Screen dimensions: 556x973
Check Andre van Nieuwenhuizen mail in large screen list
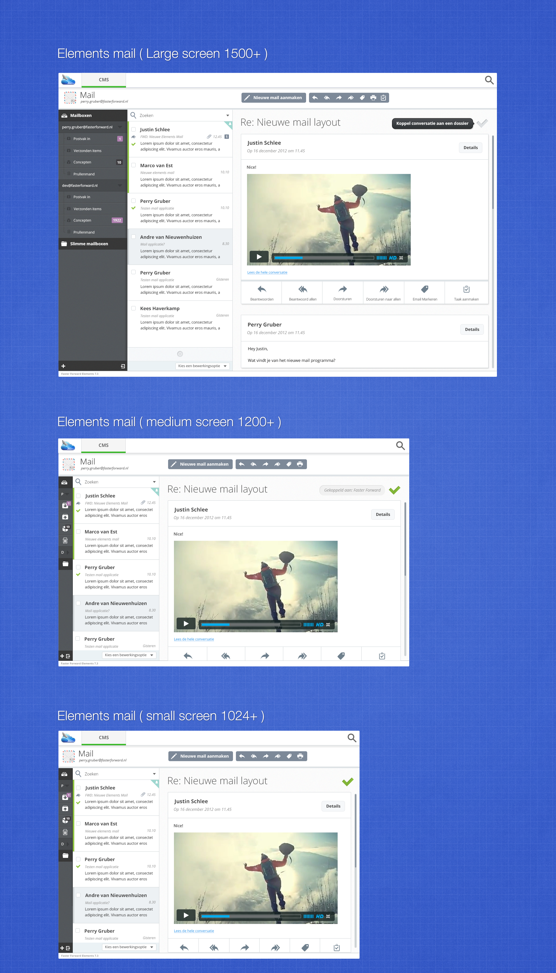point(133,237)
